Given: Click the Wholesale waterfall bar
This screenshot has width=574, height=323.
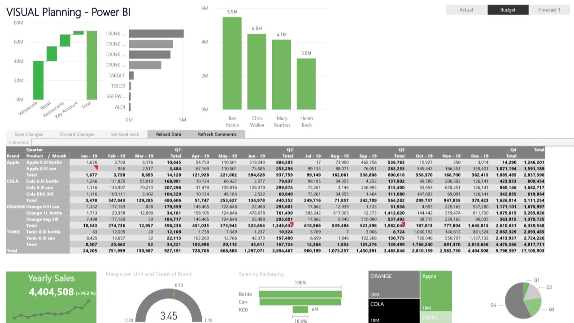Looking at the screenshot, I should coord(38,80).
